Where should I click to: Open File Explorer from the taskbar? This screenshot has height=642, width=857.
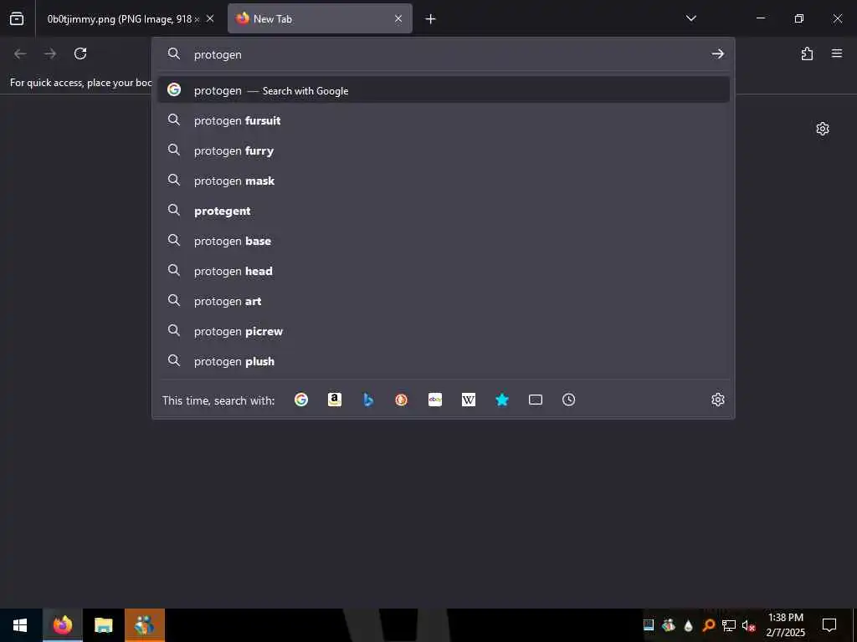pyautogui.click(x=103, y=625)
